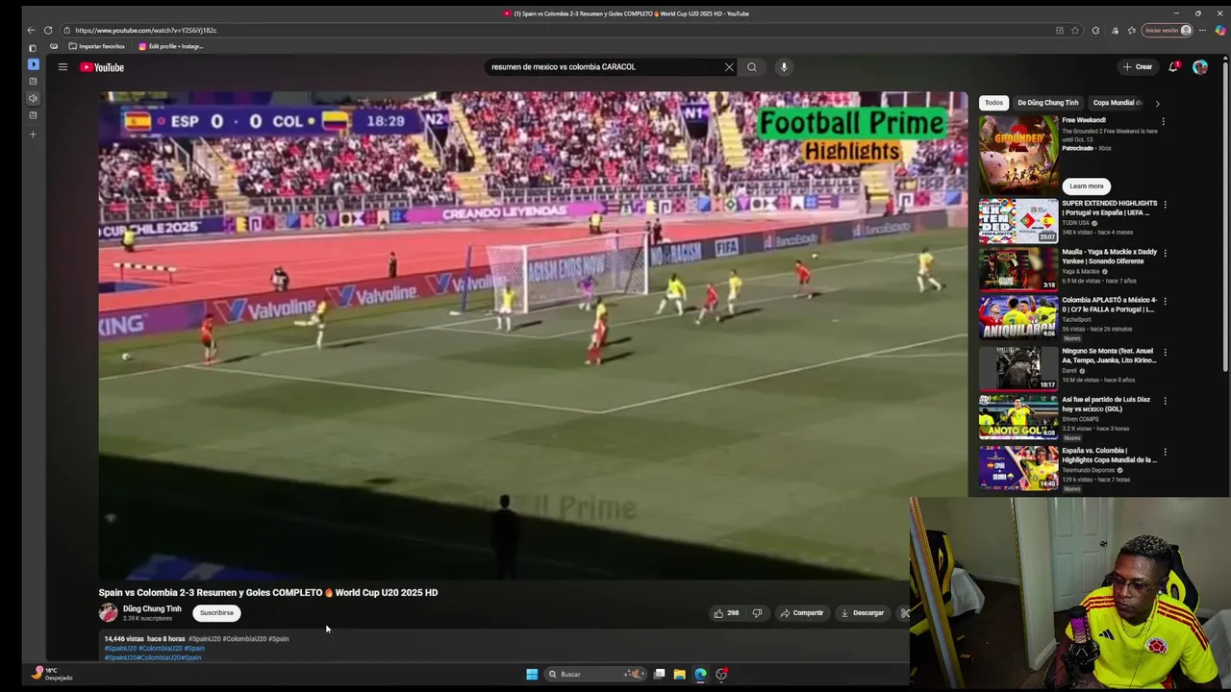This screenshot has width=1231, height=692.
Task: Select the Todos filter chip
Action: pos(993,103)
